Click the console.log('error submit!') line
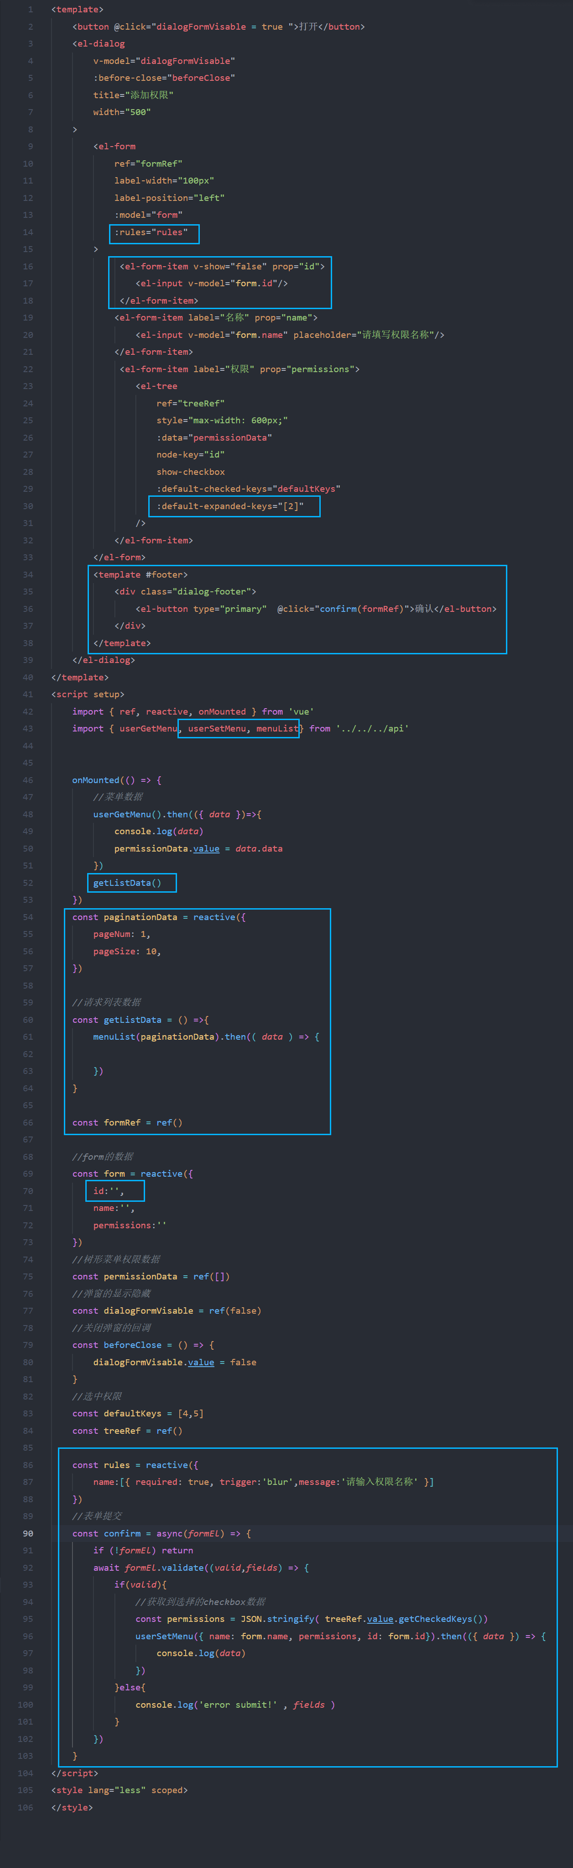The image size is (573, 1868). 235,1705
